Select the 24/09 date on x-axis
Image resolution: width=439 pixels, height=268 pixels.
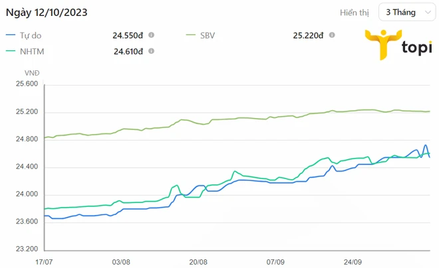[x=354, y=262]
